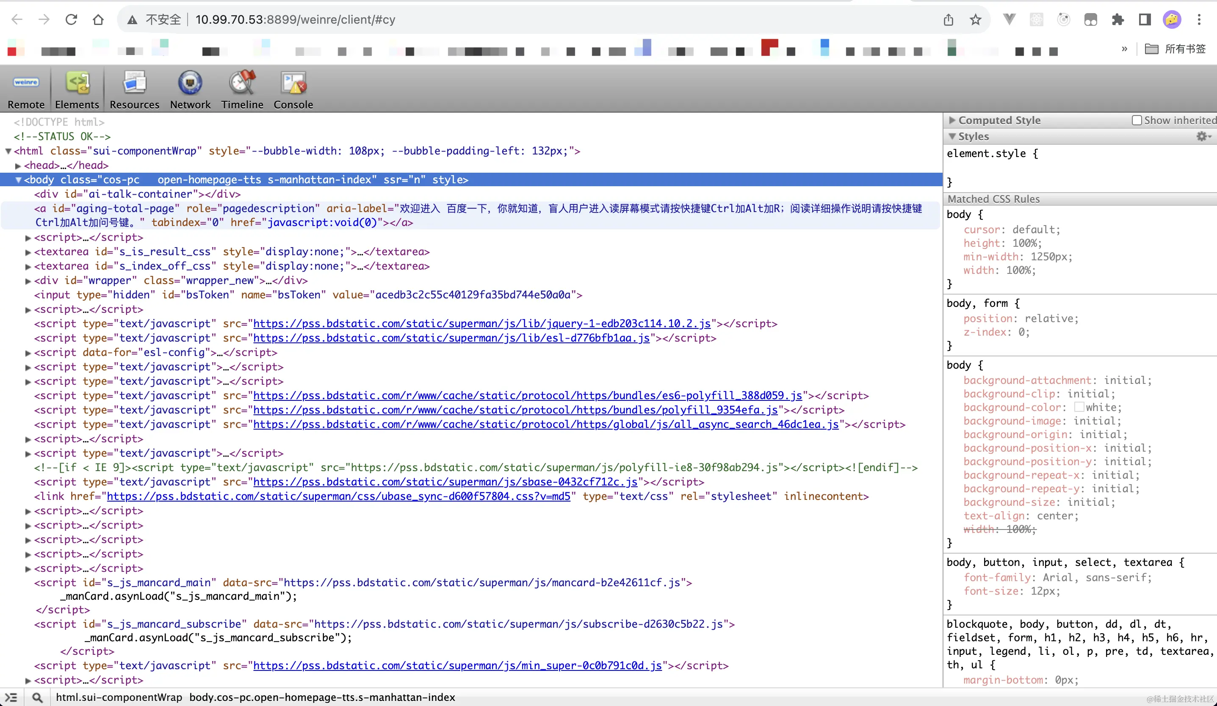Go forward in browser history

(x=44, y=19)
